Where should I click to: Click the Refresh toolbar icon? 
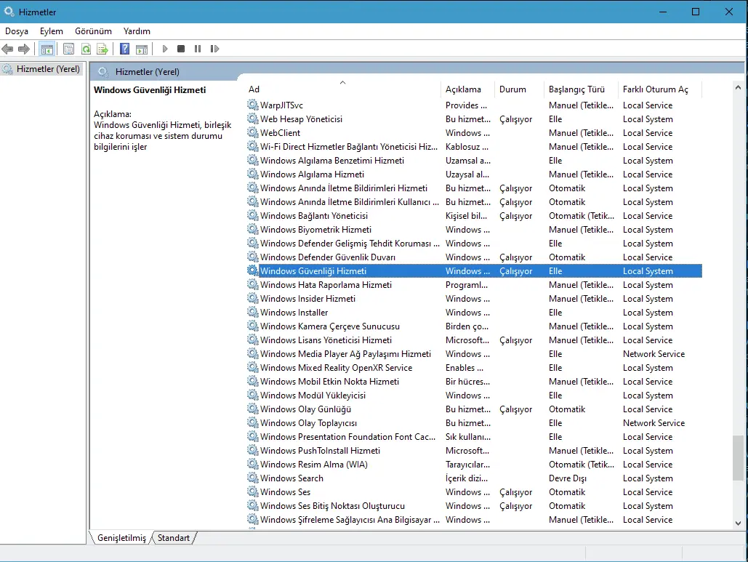click(86, 49)
